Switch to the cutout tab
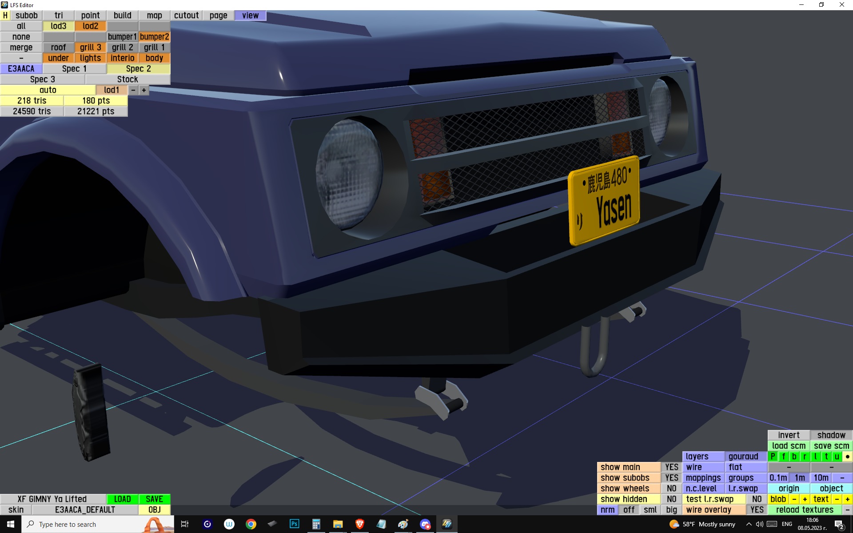This screenshot has height=533, width=853. tap(186, 15)
